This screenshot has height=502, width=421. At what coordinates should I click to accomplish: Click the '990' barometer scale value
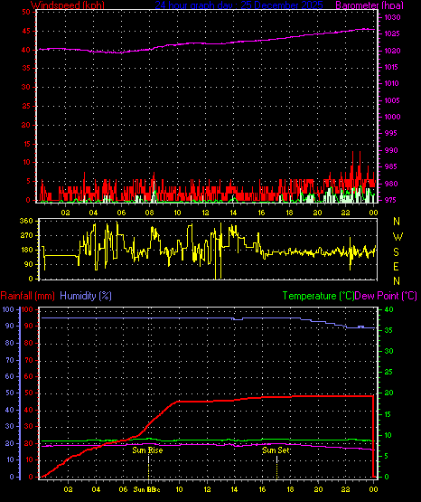(x=392, y=150)
